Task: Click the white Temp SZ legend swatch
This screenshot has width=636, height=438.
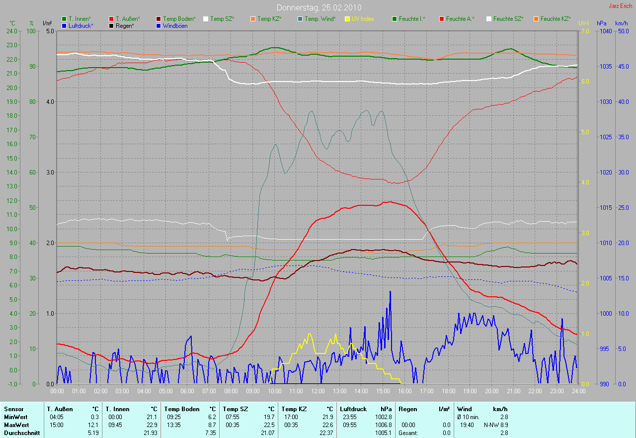Action: 206,19
